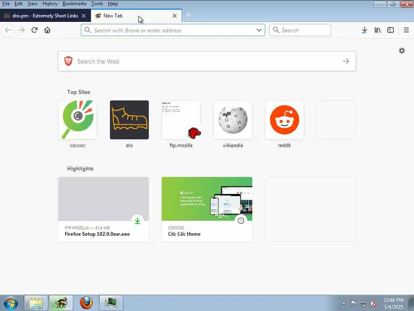Switch to dro.pm - Extremely Short Links tab
414x311 pixels.
coord(45,16)
